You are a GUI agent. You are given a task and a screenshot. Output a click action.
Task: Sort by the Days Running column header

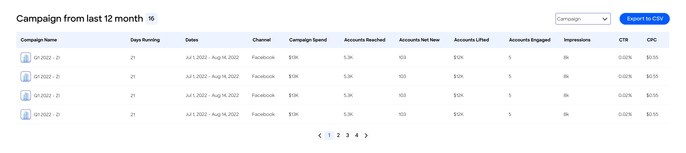point(145,40)
